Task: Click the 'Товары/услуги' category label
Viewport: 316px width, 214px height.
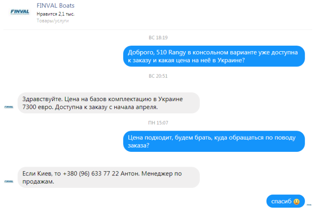Action: (x=53, y=21)
